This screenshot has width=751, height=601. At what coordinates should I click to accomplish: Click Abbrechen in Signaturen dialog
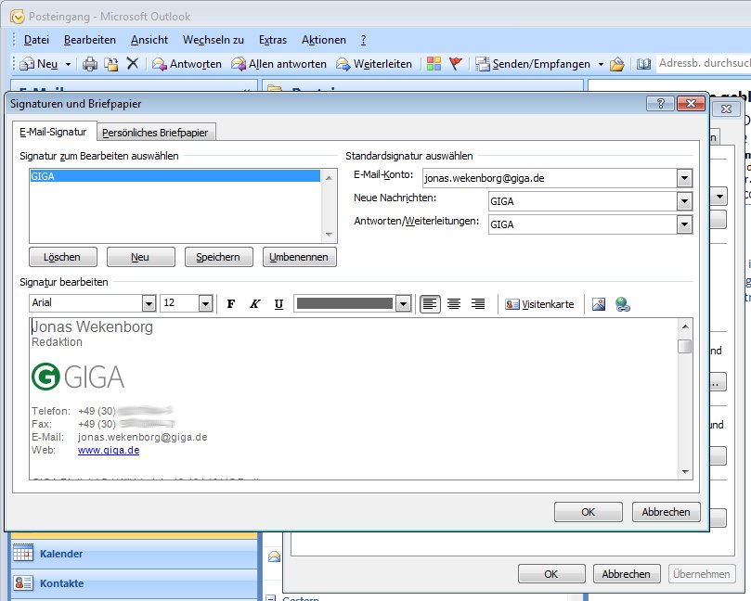click(667, 512)
